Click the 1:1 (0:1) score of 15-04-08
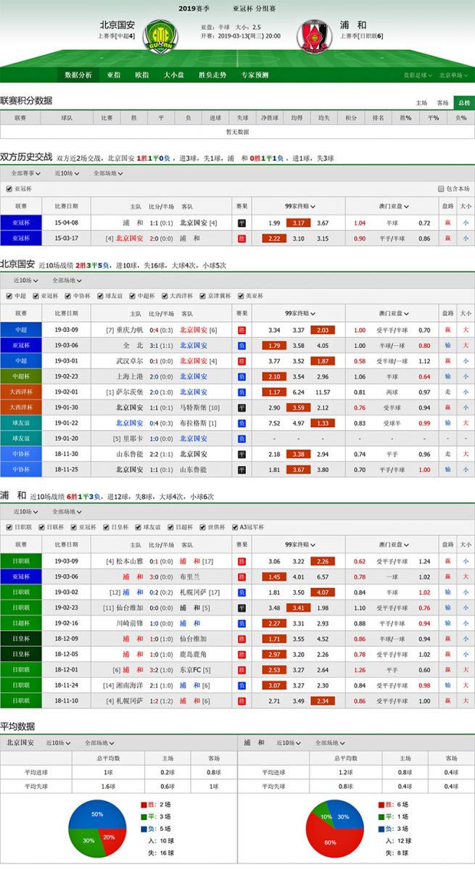The image size is (475, 870). (161, 223)
